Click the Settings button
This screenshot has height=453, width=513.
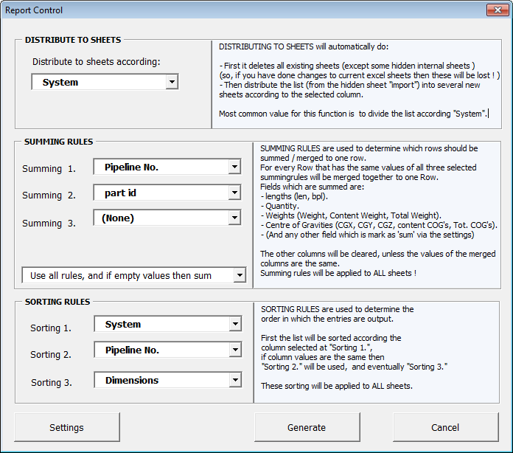click(67, 427)
